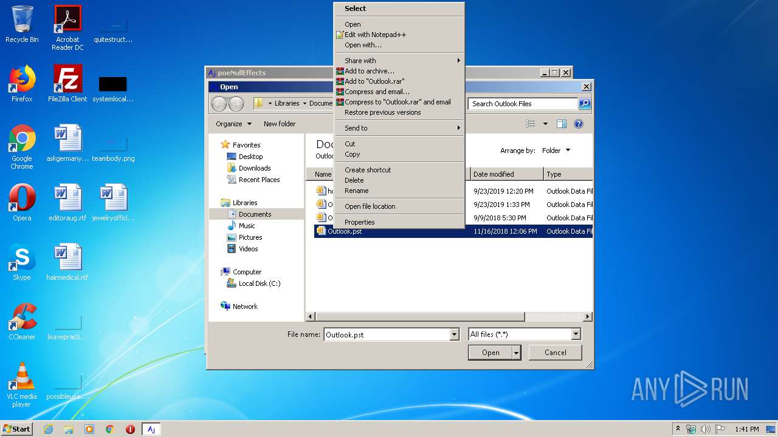This screenshot has width=778, height=437.
Task: Select Local Disk (C:) in navigation pane
Action: [259, 283]
